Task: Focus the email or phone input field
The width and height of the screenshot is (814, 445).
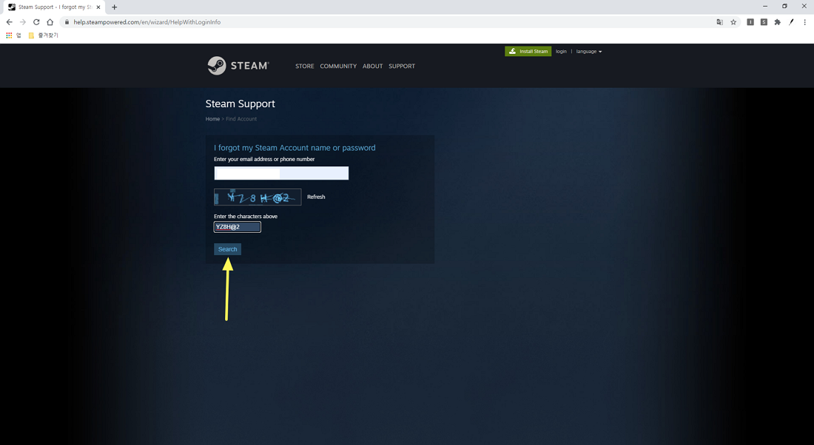Action: [281, 173]
